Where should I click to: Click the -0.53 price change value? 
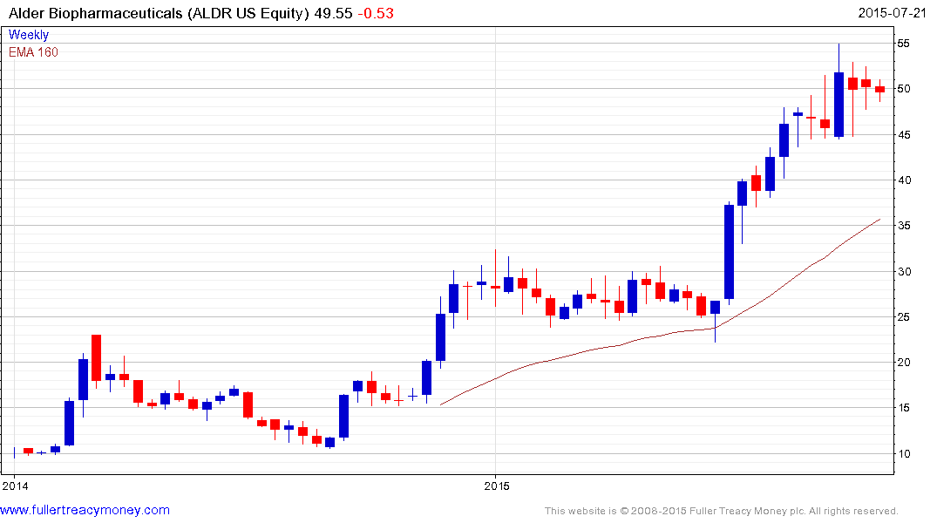click(376, 13)
